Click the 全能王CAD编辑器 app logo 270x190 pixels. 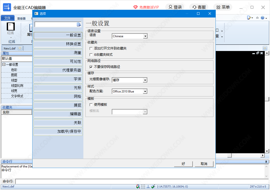click(x=7, y=7)
